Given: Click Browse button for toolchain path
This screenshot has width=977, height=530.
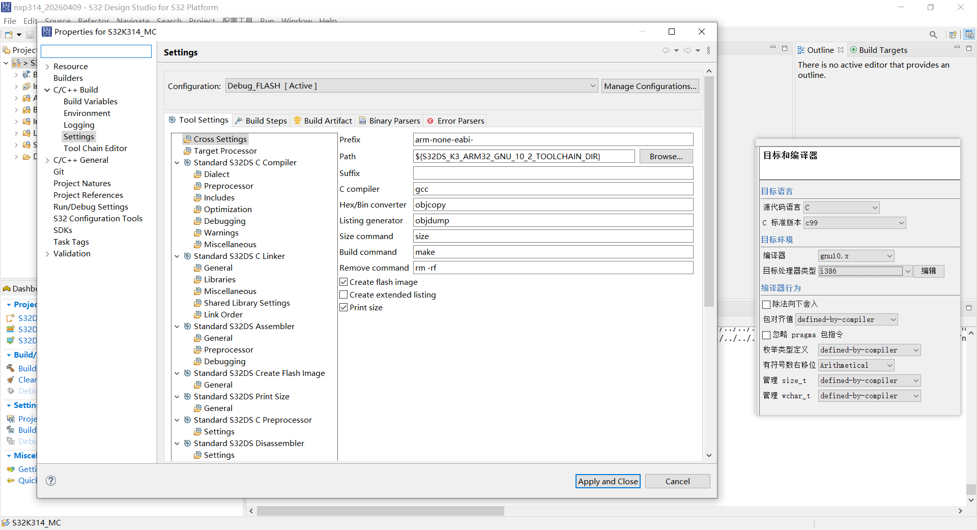Looking at the screenshot, I should pyautogui.click(x=666, y=156).
